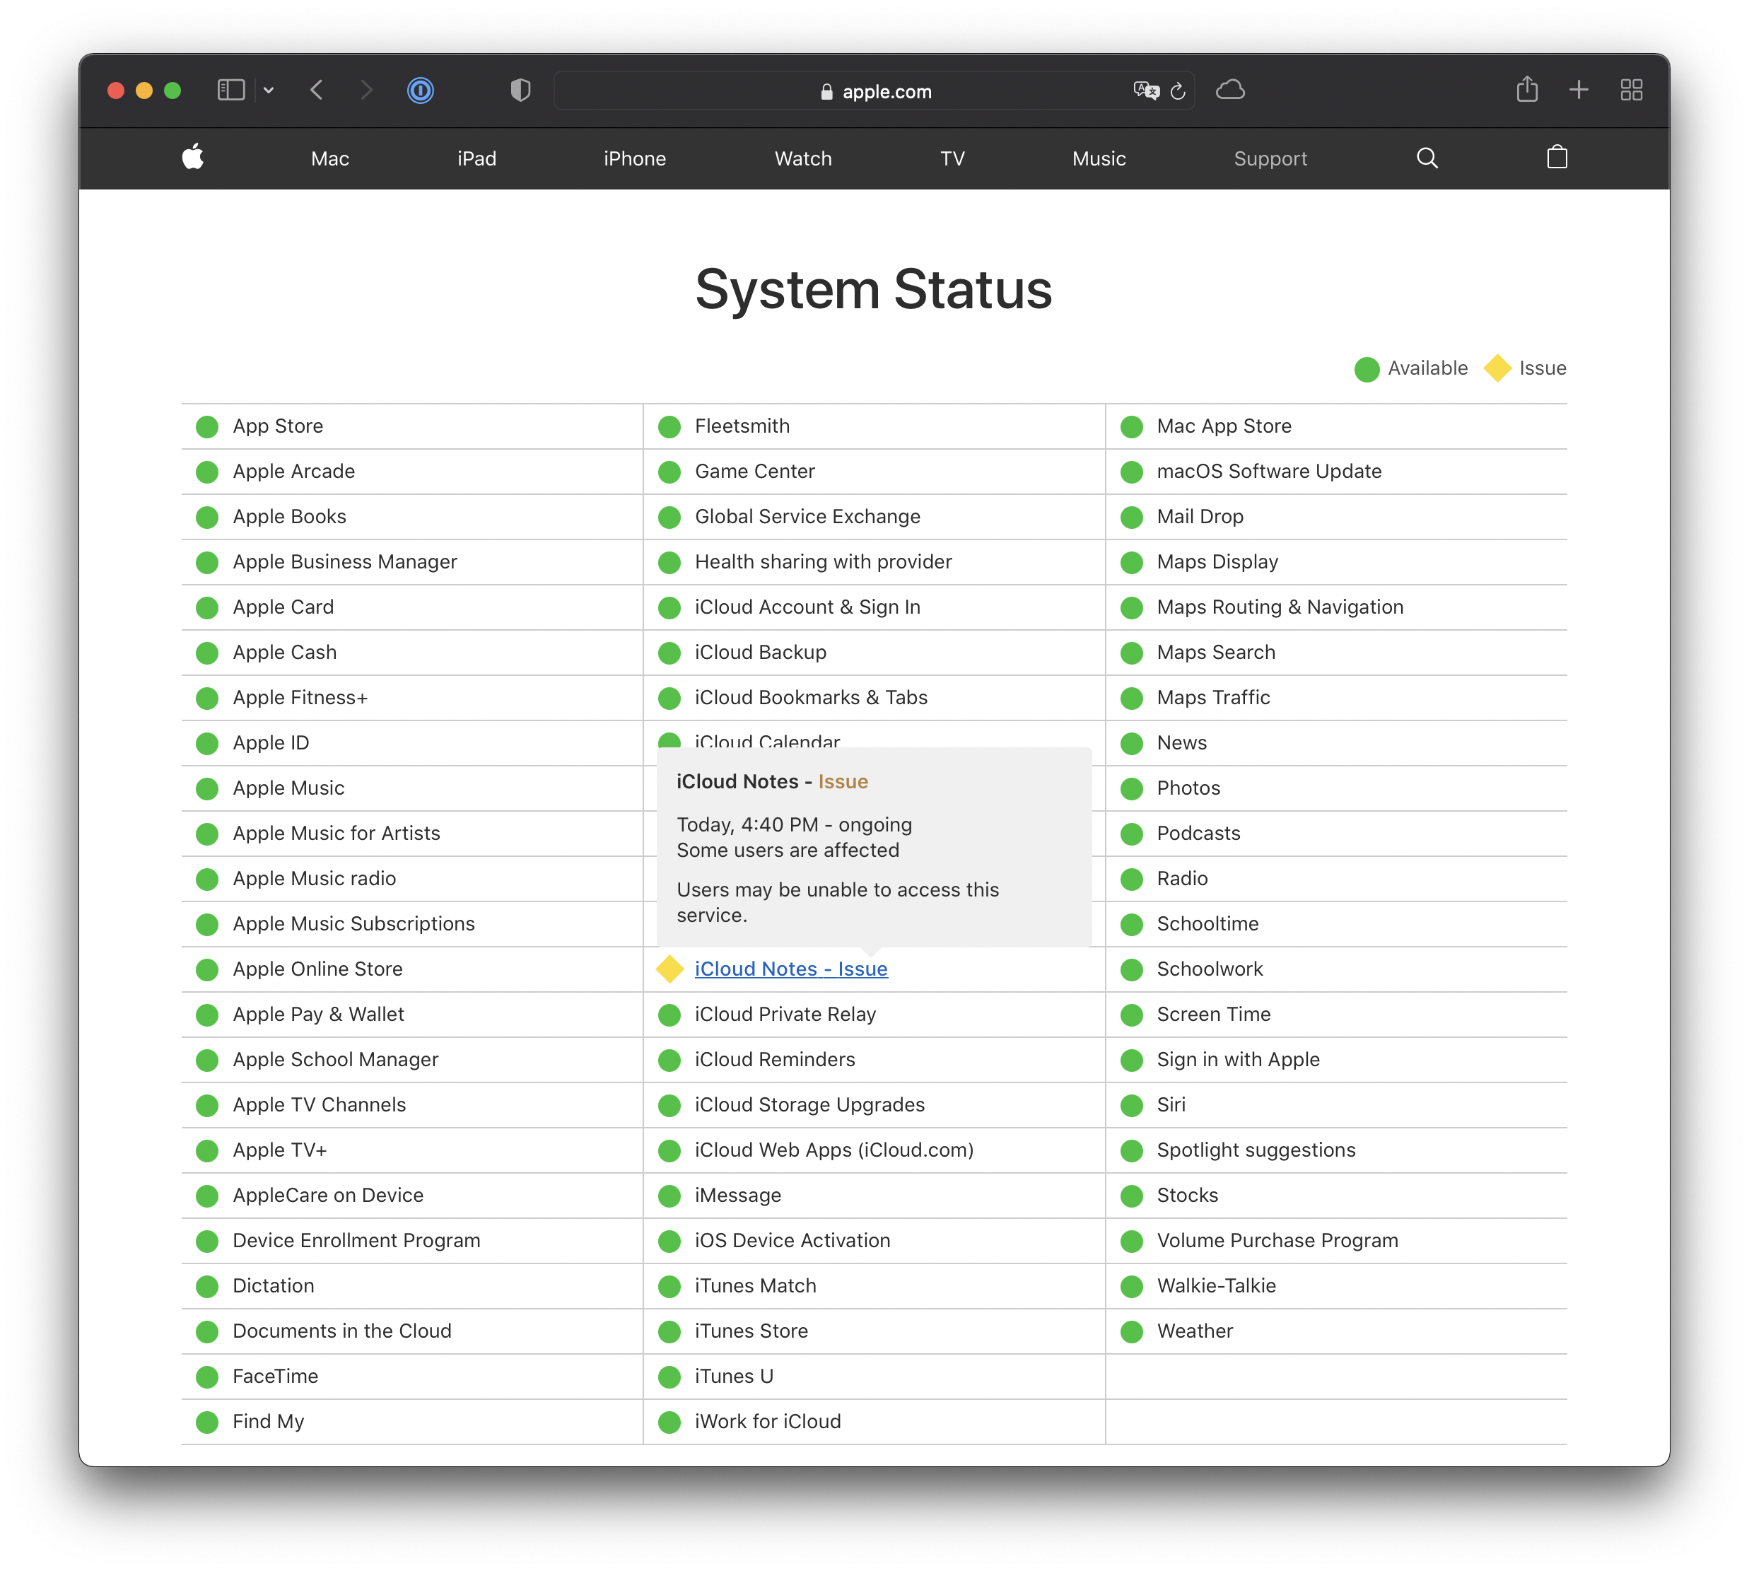Click the Apple logo in navigation bar
The height and width of the screenshot is (1571, 1749).
pyautogui.click(x=192, y=158)
